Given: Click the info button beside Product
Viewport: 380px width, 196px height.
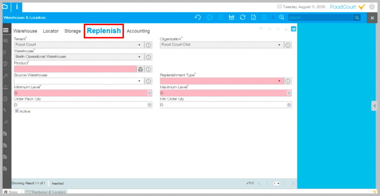Looking at the screenshot, I should 148,69.
